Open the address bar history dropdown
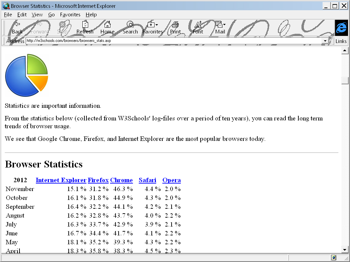 click(325, 41)
